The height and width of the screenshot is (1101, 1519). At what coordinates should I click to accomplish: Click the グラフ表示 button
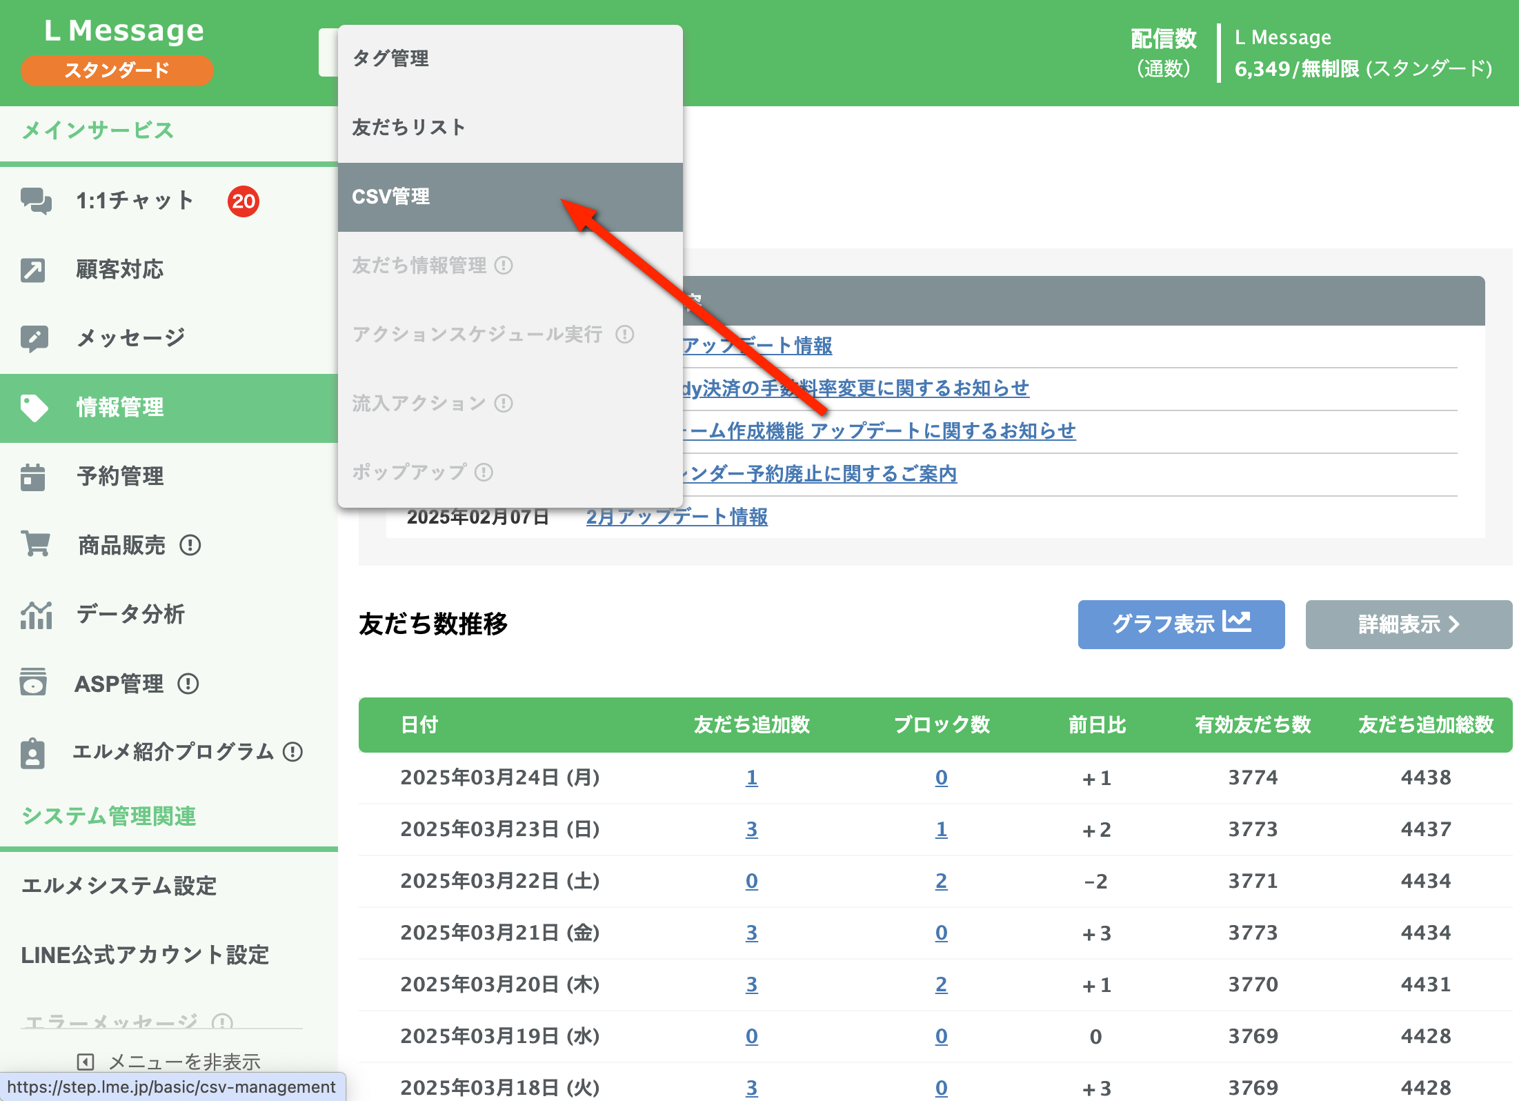point(1181,624)
